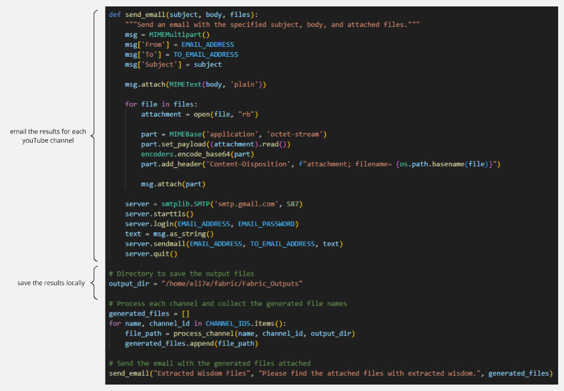Click the 'smtp.gmail.com' host string
Image resolution: width=564 pixels, height=391 pixels.
click(x=246, y=204)
